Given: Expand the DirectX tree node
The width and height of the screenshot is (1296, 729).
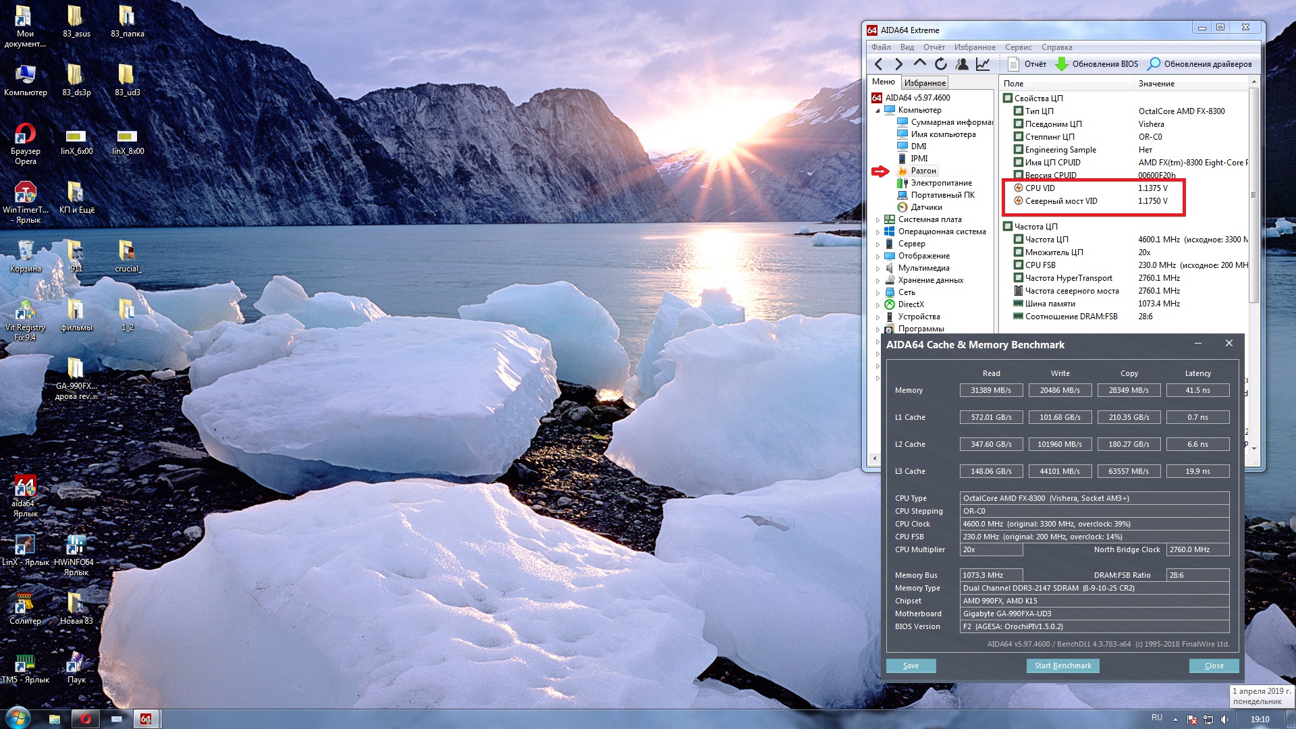Looking at the screenshot, I should pyautogui.click(x=878, y=305).
